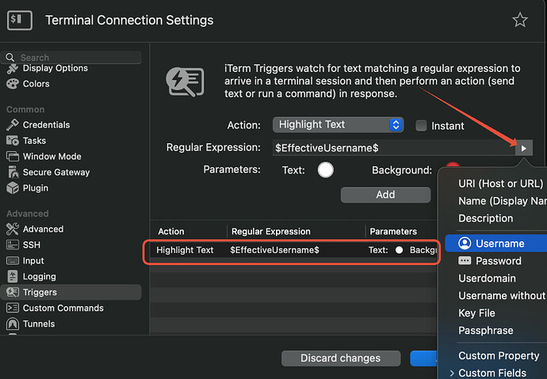Pick the white Text color swatch
This screenshot has height=379, width=547.
point(326,170)
